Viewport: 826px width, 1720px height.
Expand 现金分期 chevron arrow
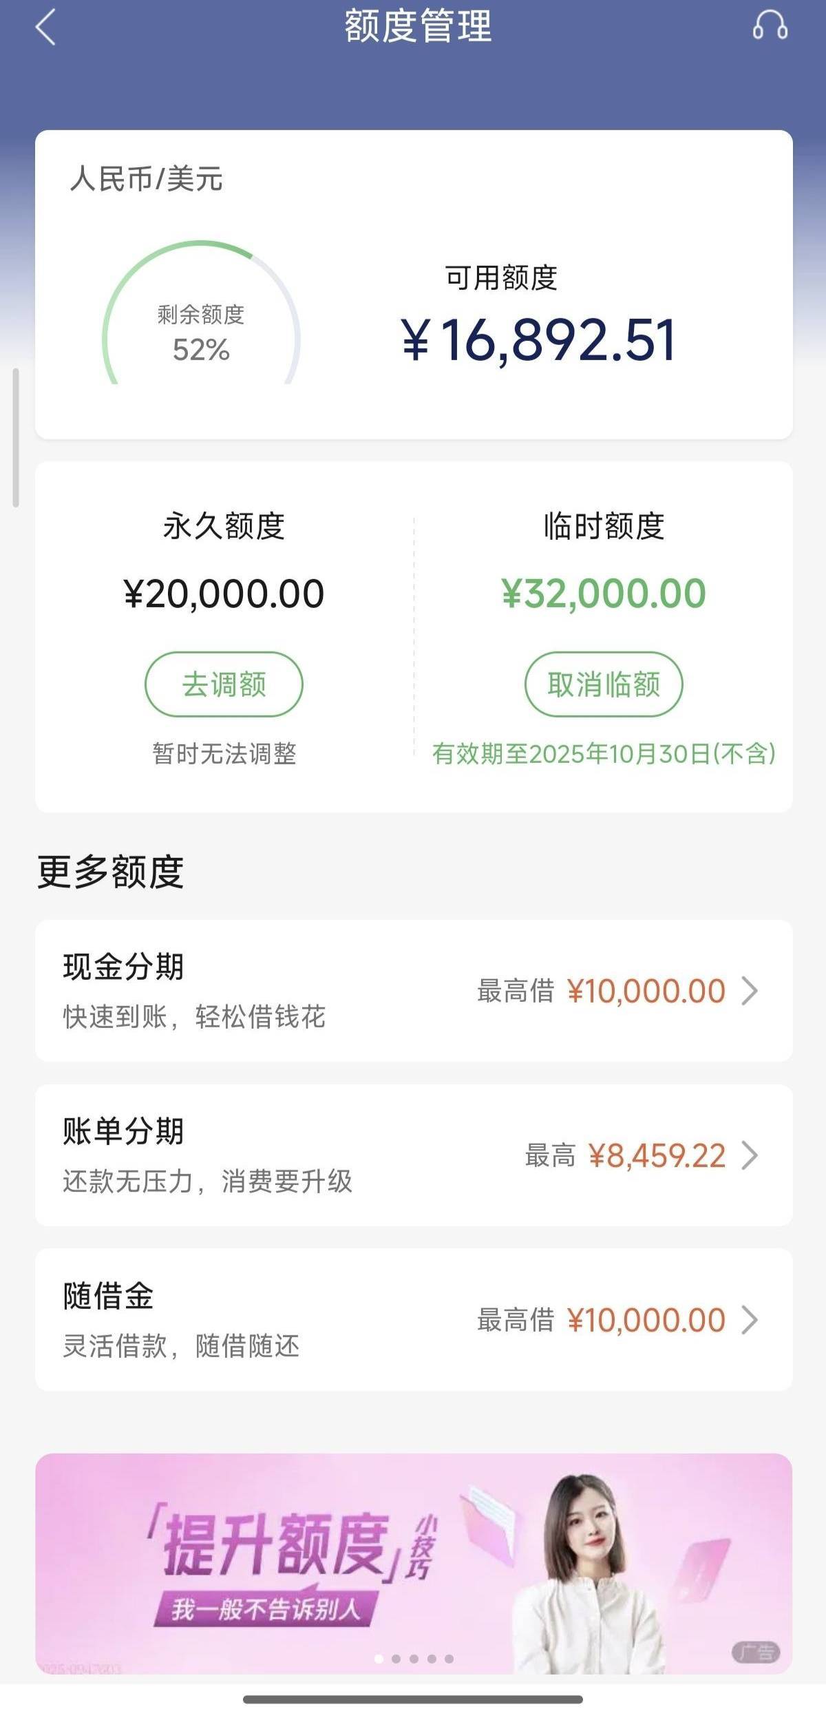[750, 991]
